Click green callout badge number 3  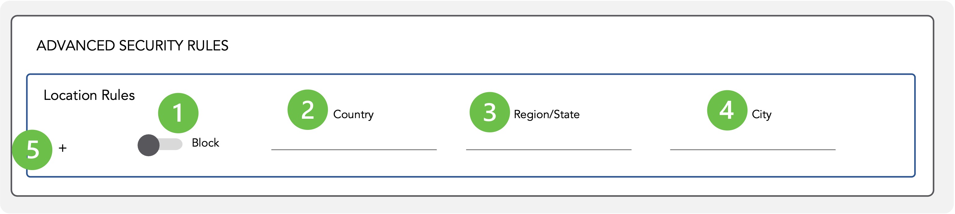[x=489, y=112]
